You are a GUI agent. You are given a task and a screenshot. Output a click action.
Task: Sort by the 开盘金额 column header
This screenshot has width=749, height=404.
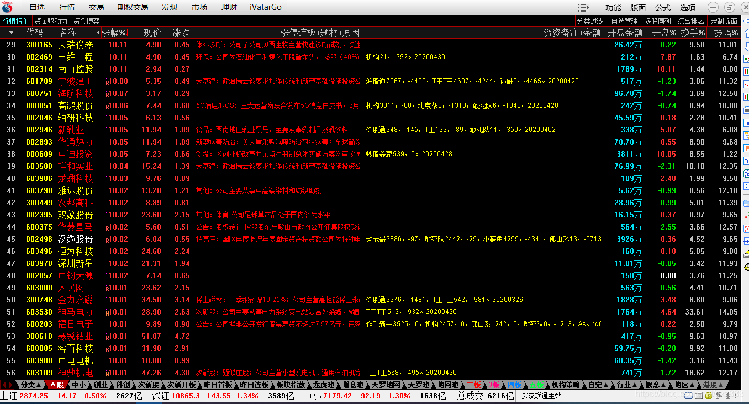click(x=625, y=33)
